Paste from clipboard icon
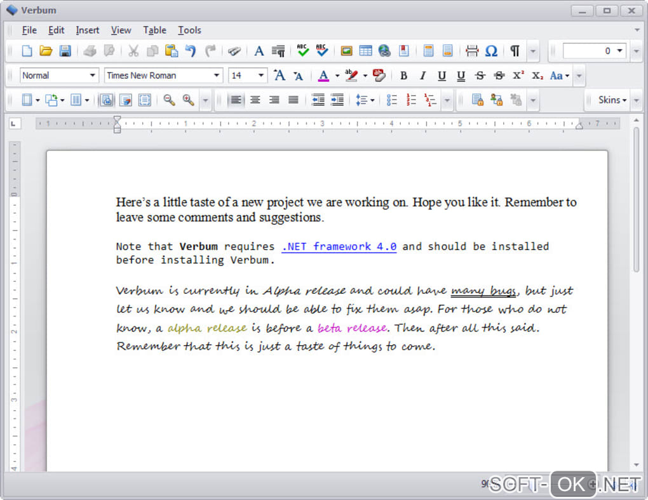Viewport: 648px width, 500px height. point(172,51)
